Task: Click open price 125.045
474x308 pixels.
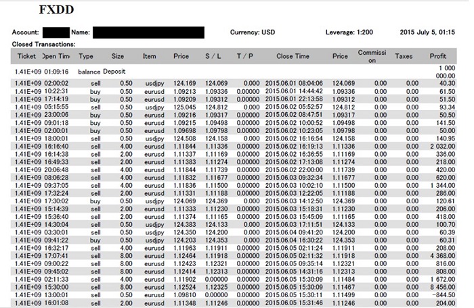Action: (x=184, y=107)
